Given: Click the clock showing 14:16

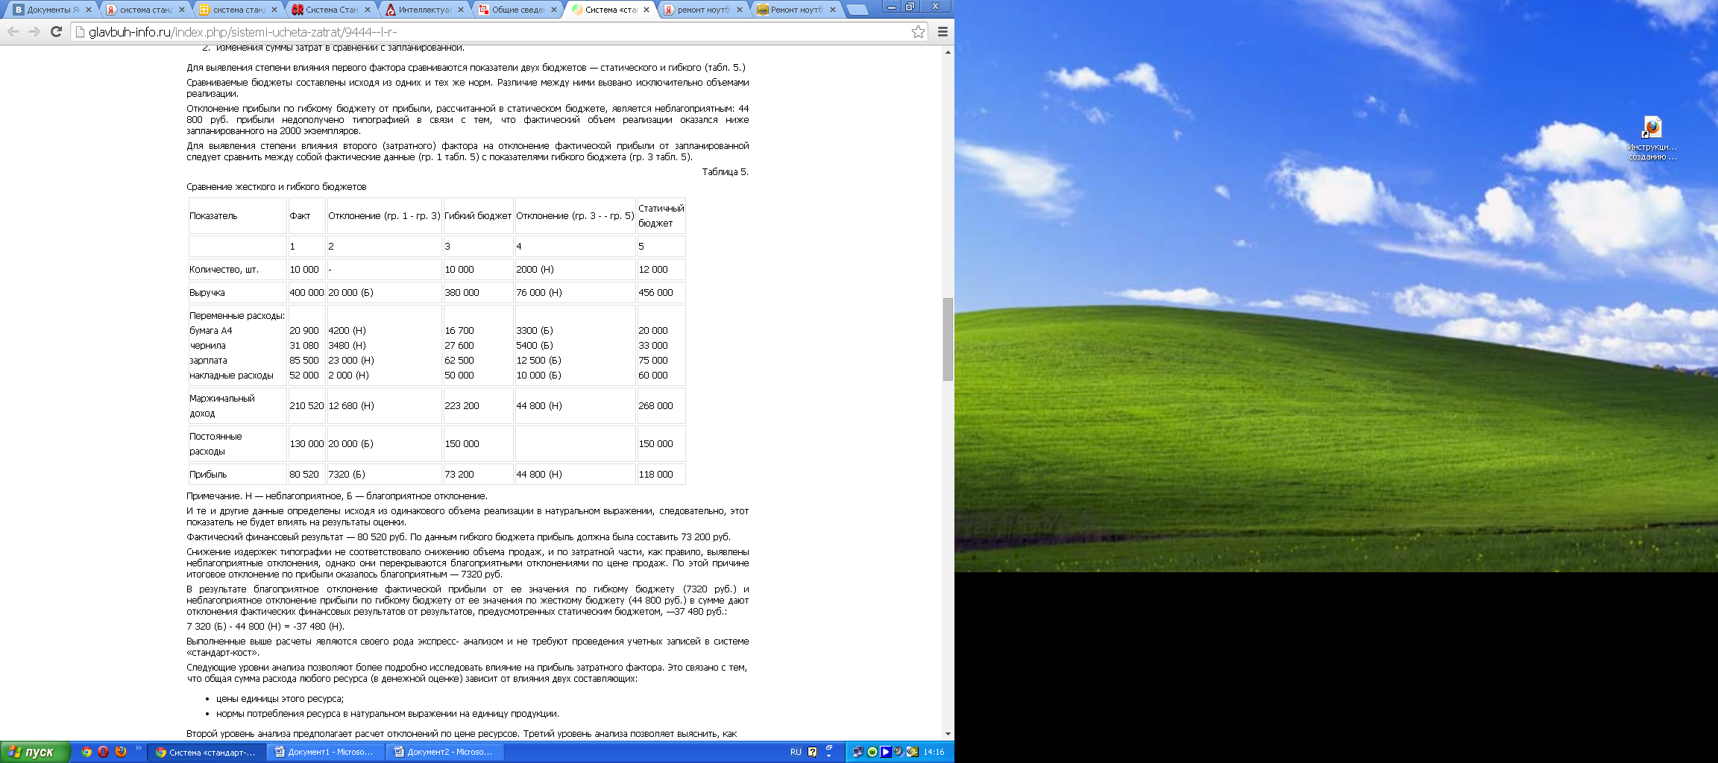Looking at the screenshot, I should (934, 752).
